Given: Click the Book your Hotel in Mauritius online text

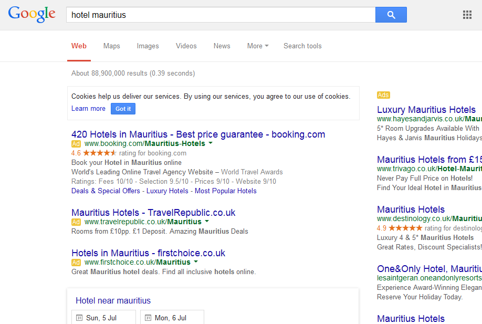Looking at the screenshot, I should pyautogui.click(x=127, y=163).
